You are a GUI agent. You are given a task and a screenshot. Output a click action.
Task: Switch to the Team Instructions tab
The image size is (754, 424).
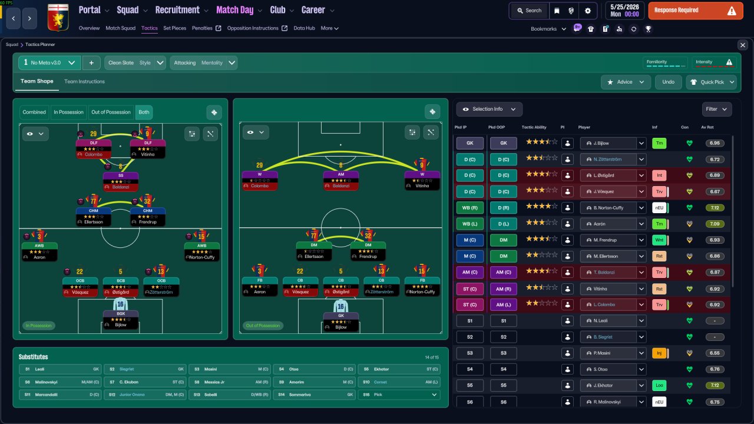[x=84, y=81]
